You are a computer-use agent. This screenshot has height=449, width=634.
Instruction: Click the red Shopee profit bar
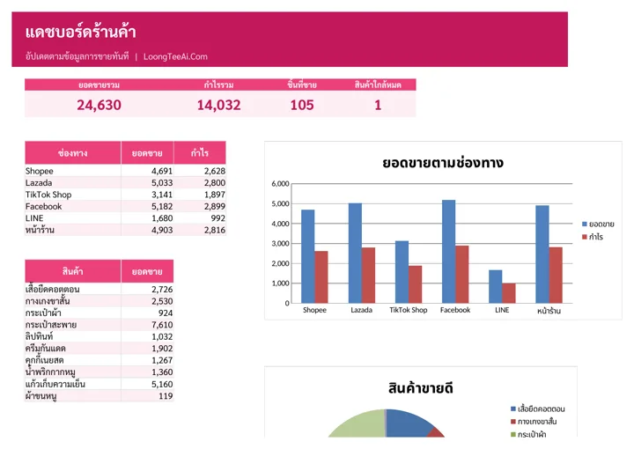(321, 277)
